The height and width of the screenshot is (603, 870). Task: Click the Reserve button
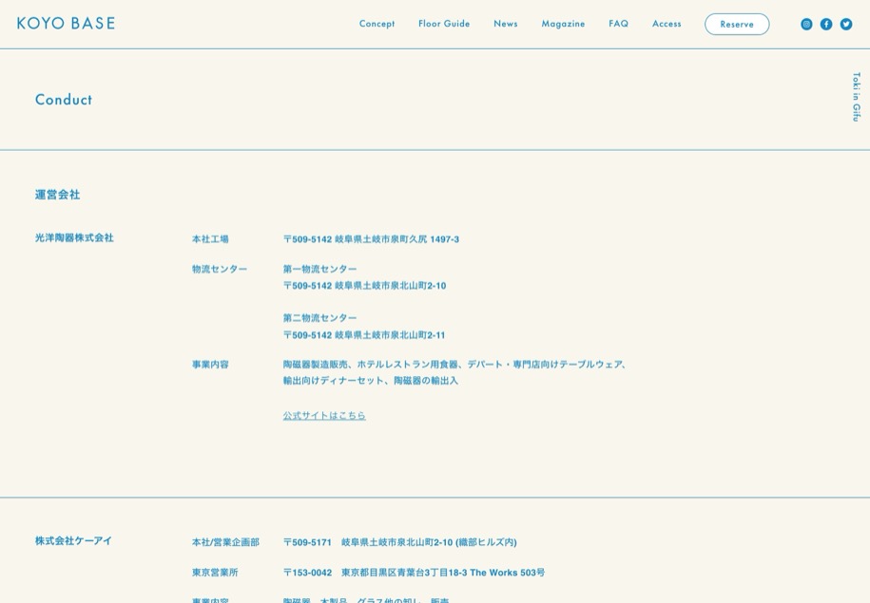coord(737,25)
